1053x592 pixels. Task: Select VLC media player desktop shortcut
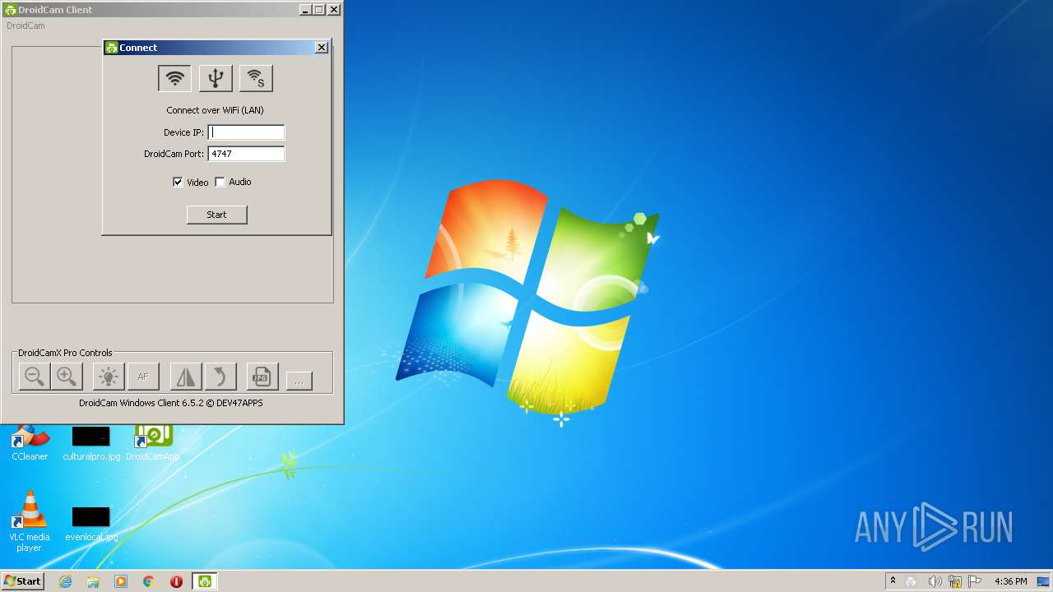(30, 521)
